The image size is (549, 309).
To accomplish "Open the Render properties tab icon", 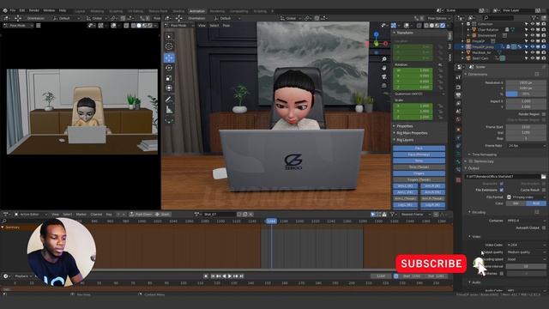I will 458,87.
